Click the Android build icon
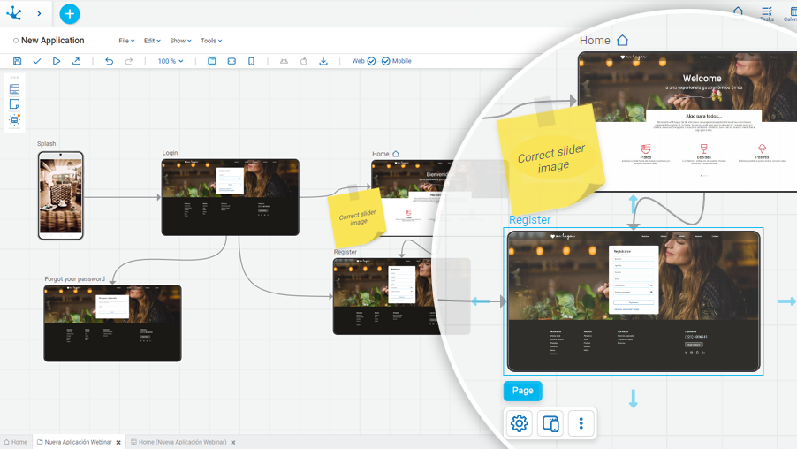The width and height of the screenshot is (797, 449). (284, 61)
